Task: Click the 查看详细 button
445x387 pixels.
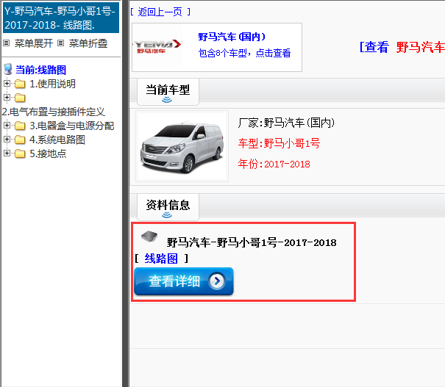Action: click(x=184, y=281)
